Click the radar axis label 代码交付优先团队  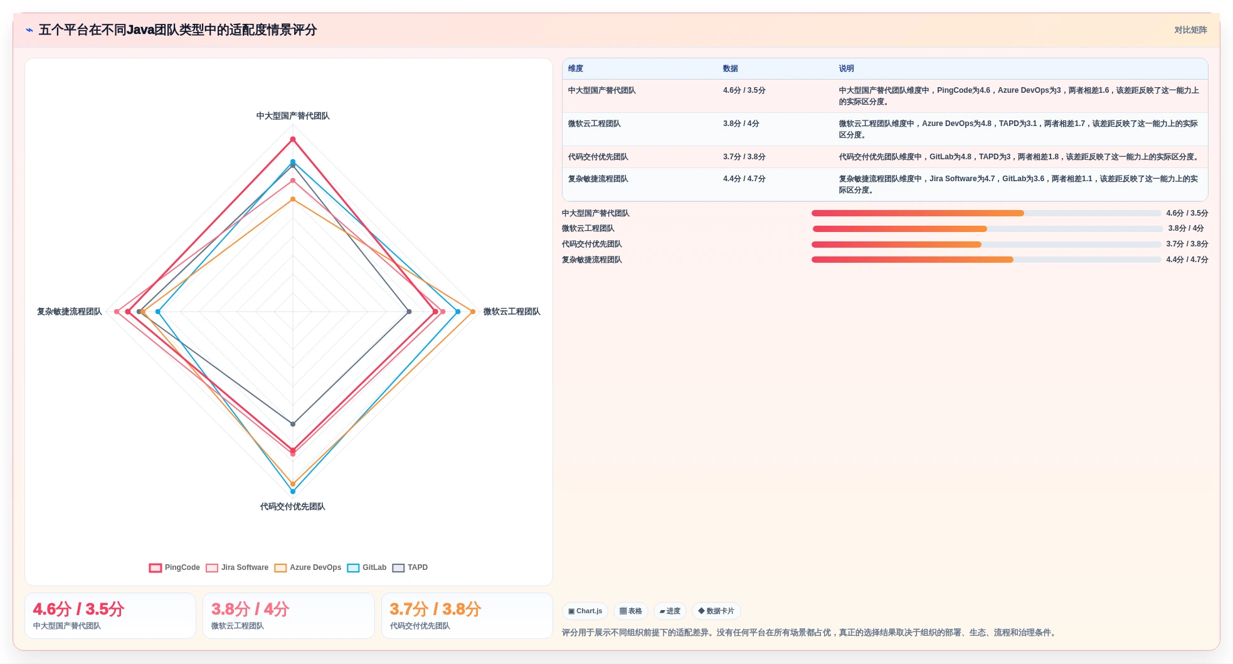(x=293, y=507)
